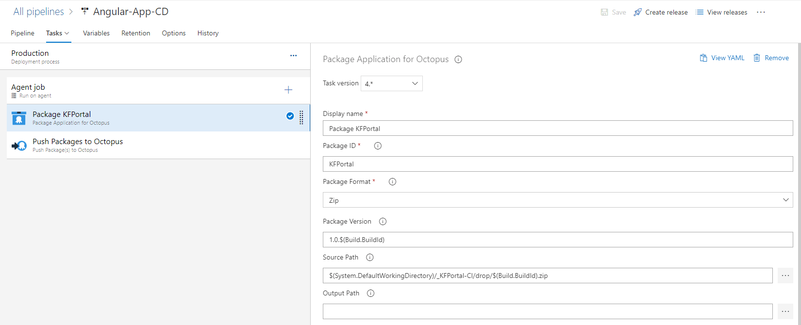Screen dimensions: 801x325
Task: Expand the Tasks tab chevron
Action: pos(67,33)
